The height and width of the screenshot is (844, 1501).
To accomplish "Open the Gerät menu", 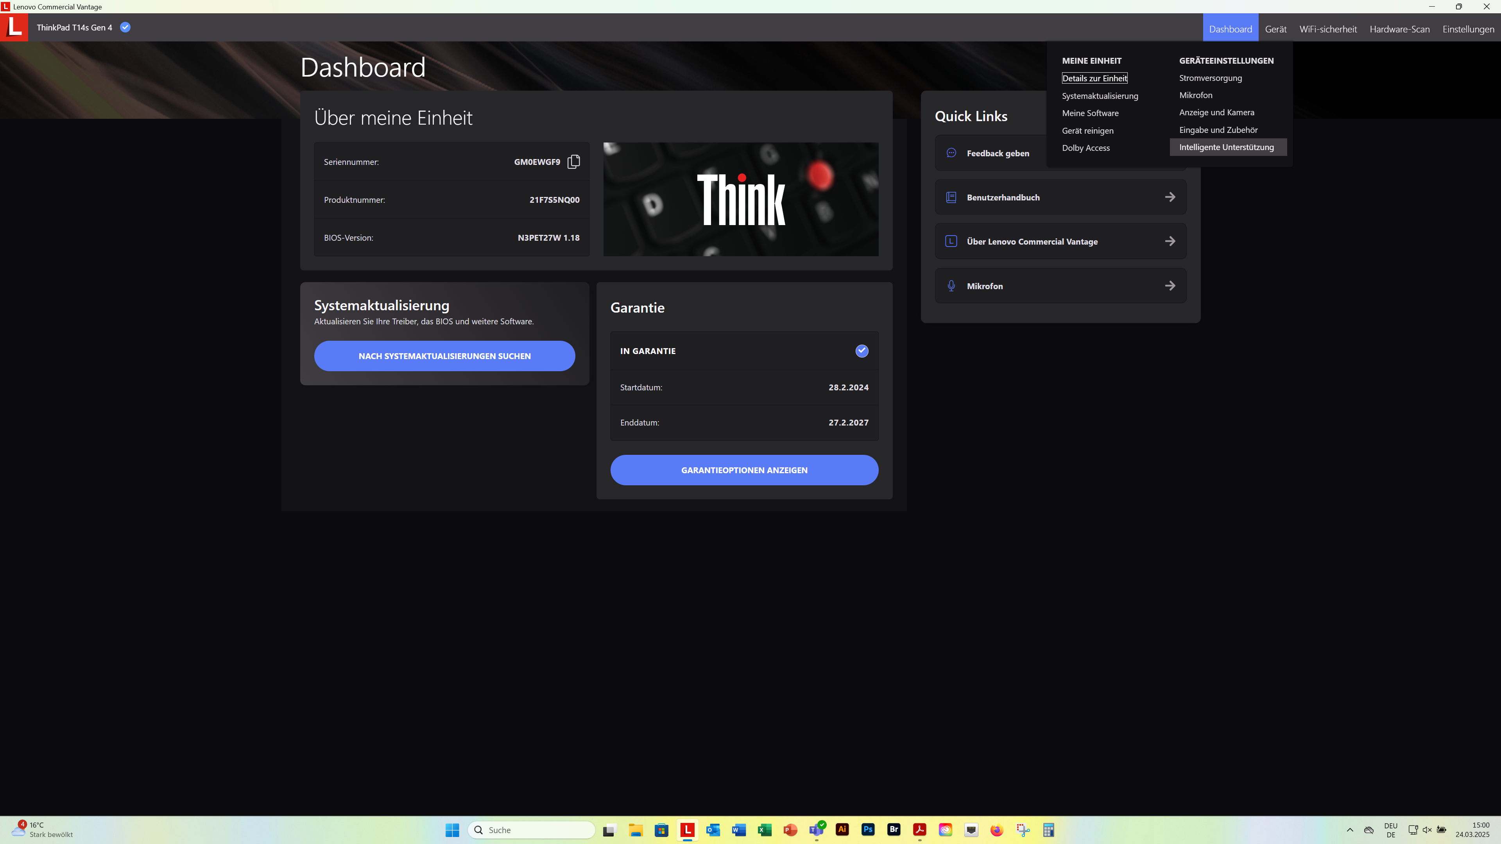I will 1275,29.
